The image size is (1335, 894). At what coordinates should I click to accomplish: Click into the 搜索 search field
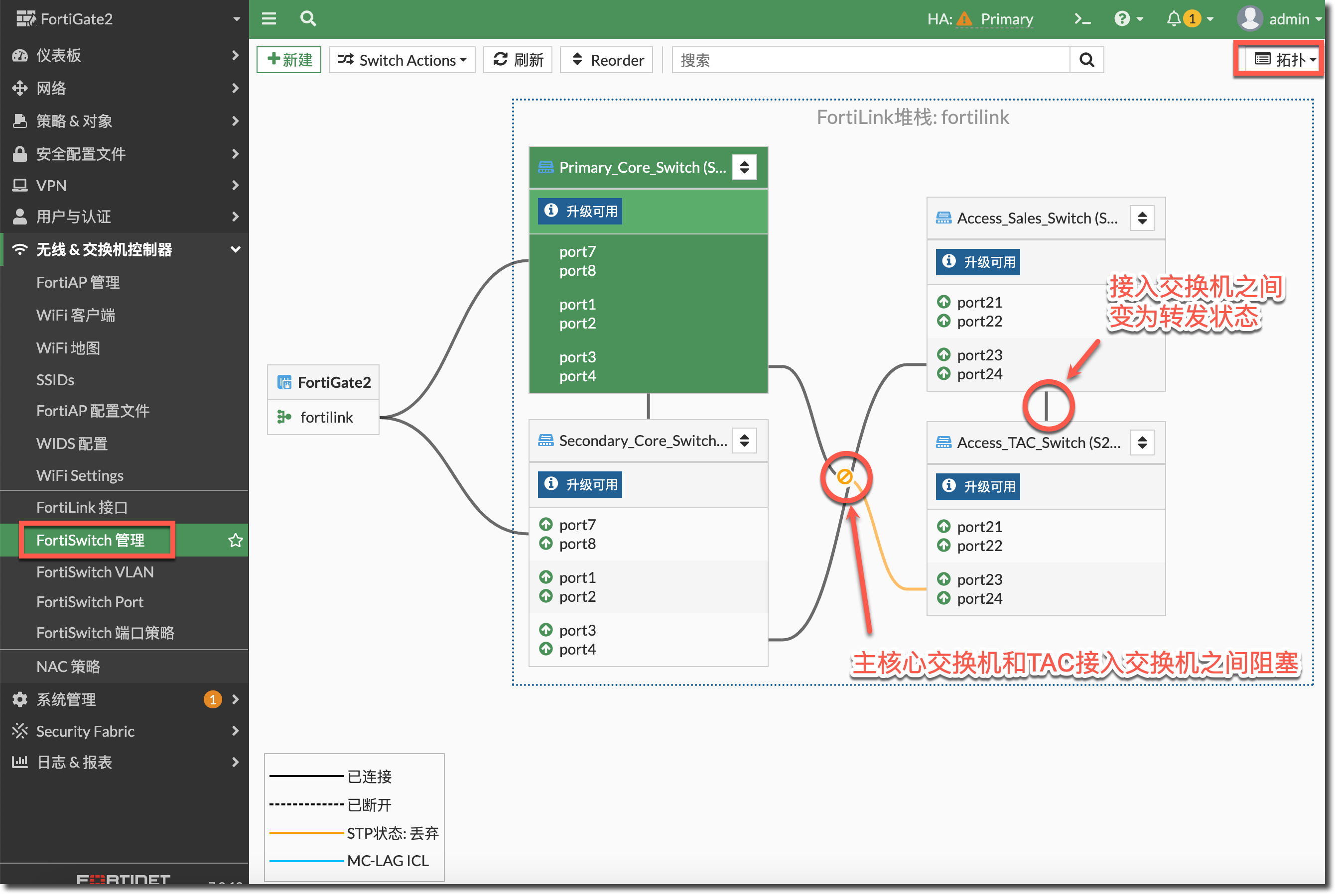coord(870,60)
